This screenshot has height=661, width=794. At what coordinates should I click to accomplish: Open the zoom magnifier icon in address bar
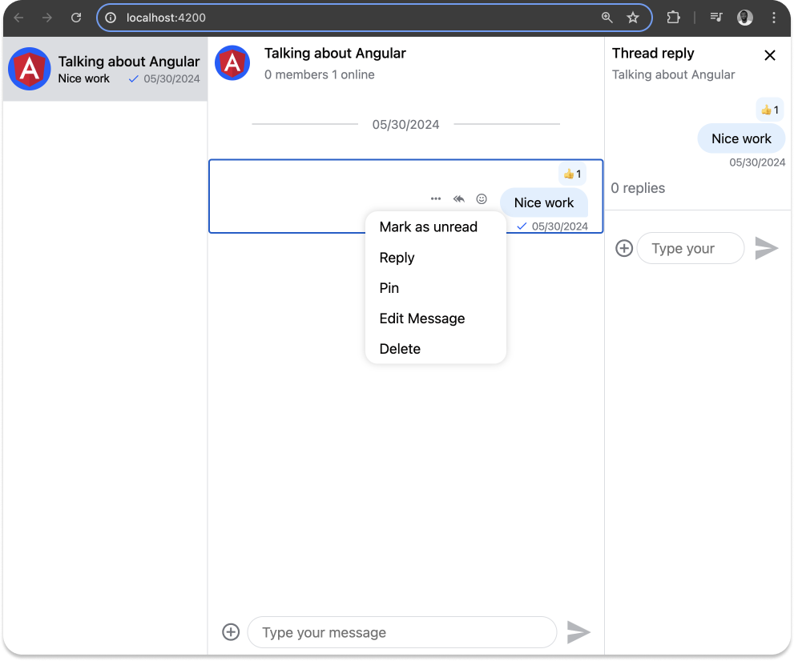point(607,18)
